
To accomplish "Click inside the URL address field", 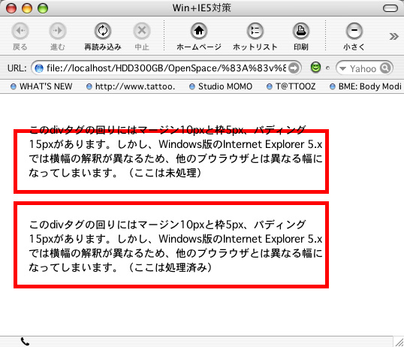I will click(x=166, y=68).
